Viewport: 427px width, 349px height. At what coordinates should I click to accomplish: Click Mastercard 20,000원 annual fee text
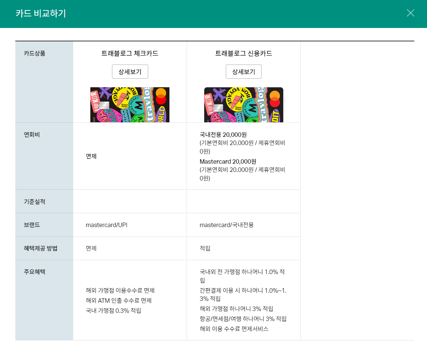point(228,161)
